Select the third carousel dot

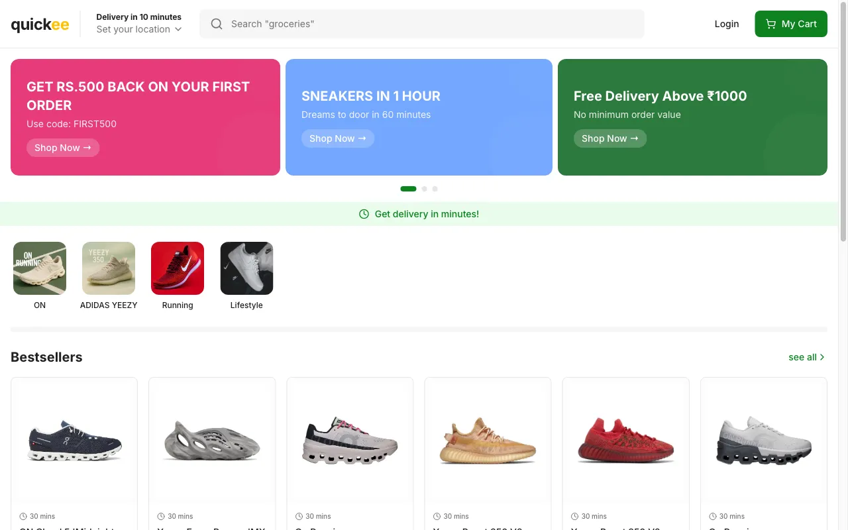(x=435, y=189)
